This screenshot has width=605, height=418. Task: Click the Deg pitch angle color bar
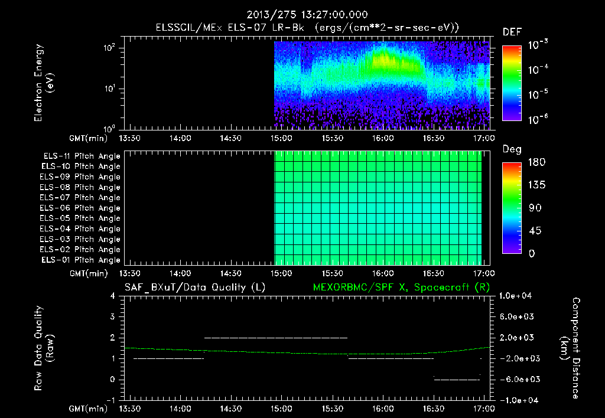pos(512,208)
